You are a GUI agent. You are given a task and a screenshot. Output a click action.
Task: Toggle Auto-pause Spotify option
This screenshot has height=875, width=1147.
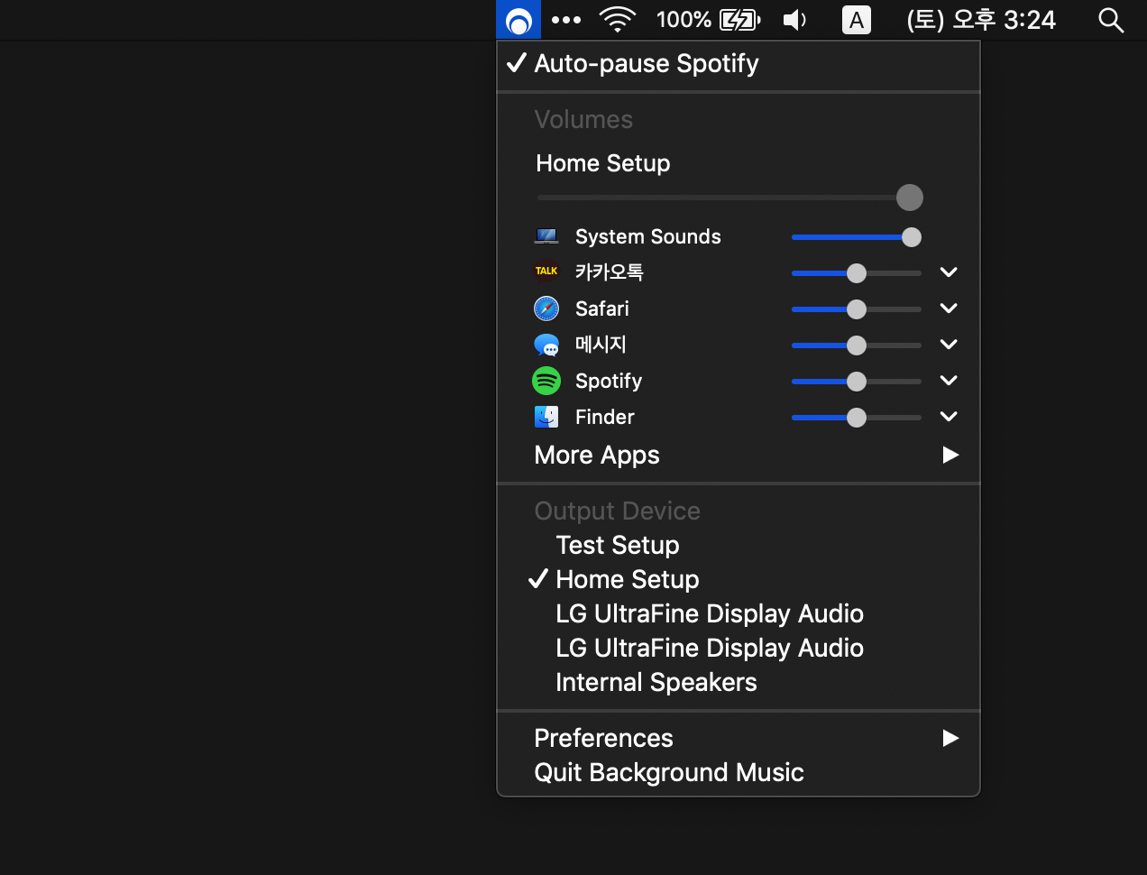pos(739,64)
